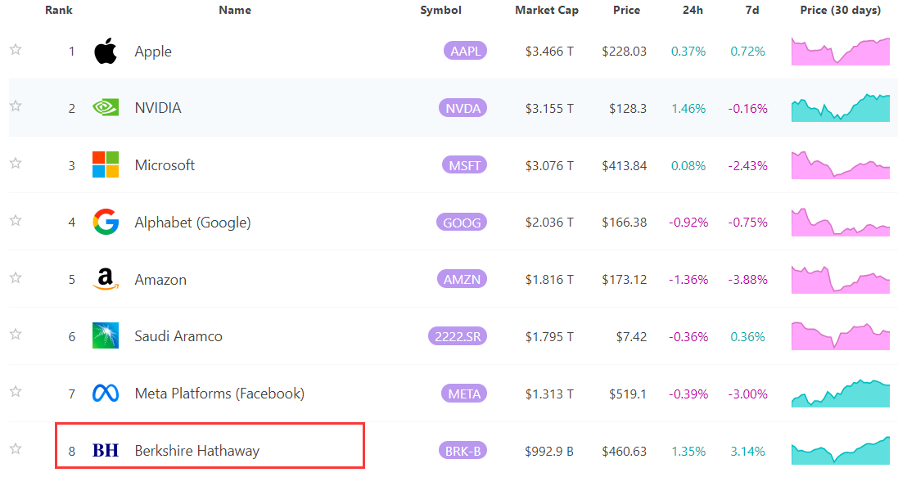Click the Amazon logo icon

(106, 279)
